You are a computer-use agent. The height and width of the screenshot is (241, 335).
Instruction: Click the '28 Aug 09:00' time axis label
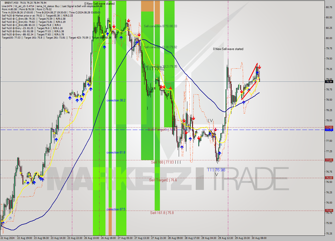coord(176,238)
